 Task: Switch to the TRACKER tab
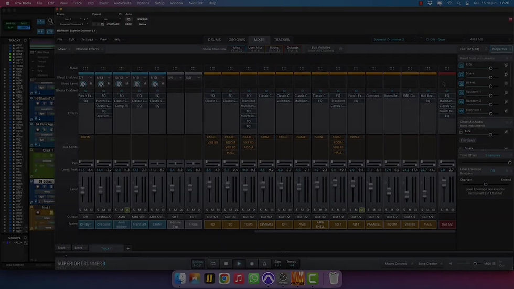pyautogui.click(x=282, y=40)
